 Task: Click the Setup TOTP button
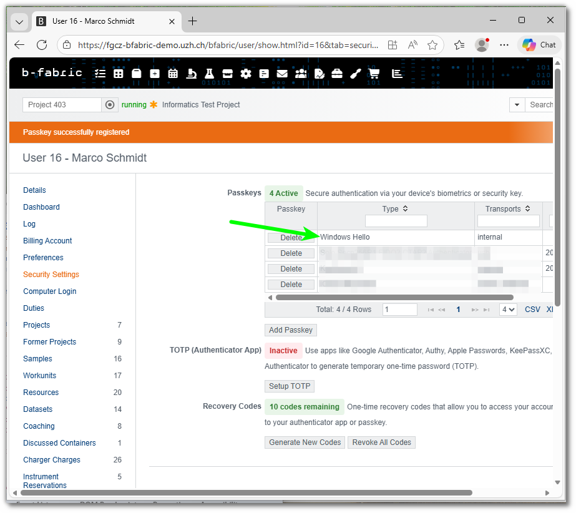tap(290, 386)
